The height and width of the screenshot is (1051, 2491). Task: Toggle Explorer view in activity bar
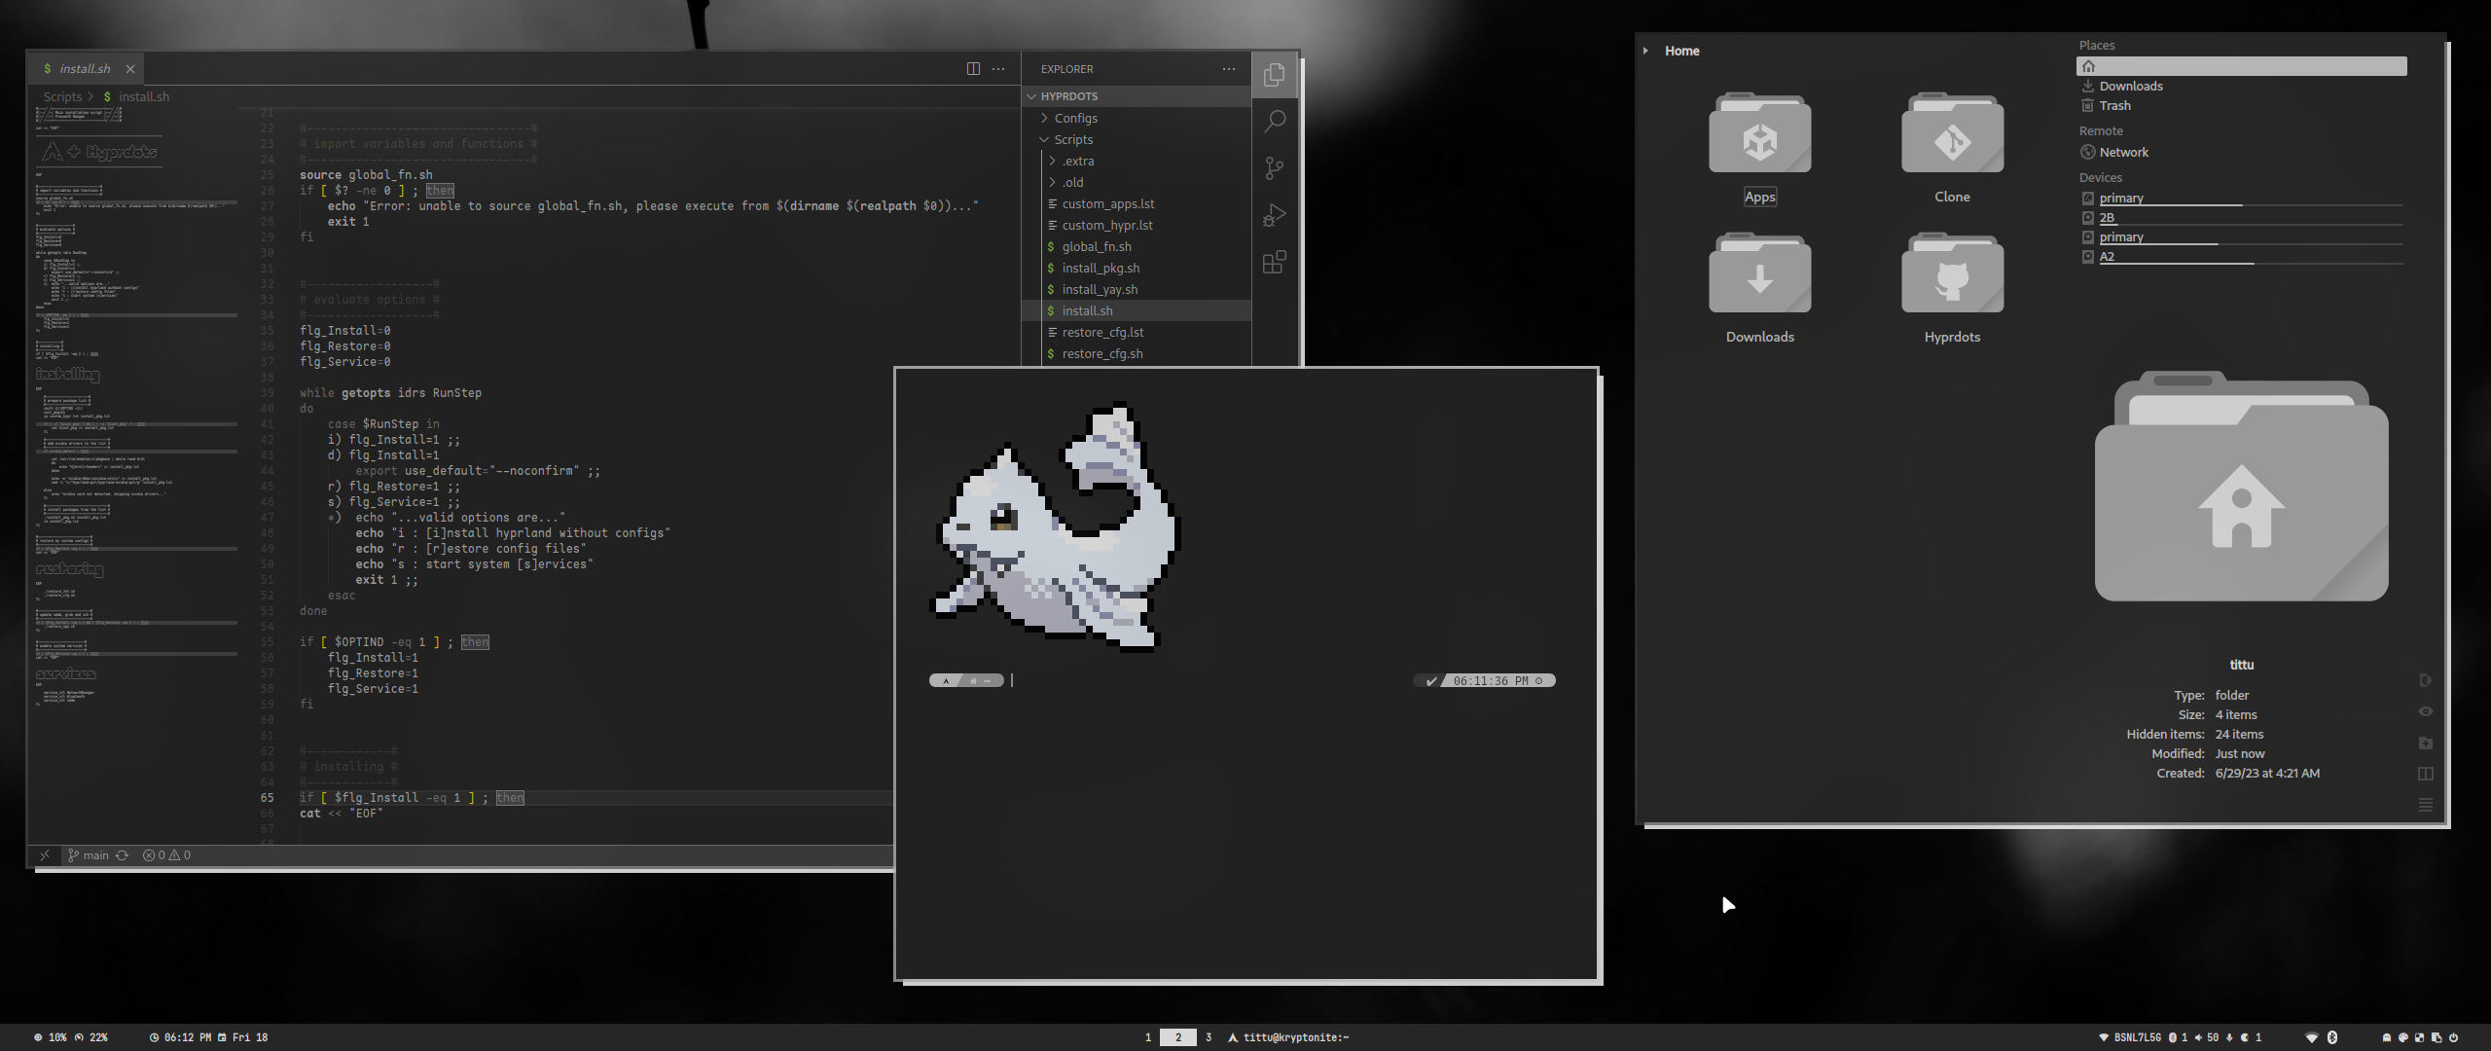pos(1274,75)
